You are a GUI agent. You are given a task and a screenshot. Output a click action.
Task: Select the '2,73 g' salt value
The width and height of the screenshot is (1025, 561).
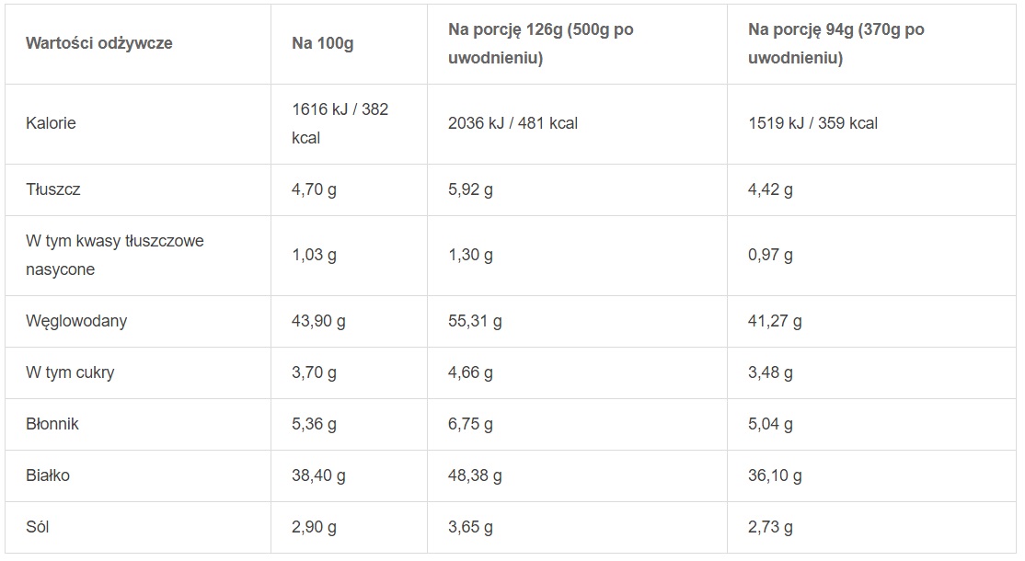[770, 528]
